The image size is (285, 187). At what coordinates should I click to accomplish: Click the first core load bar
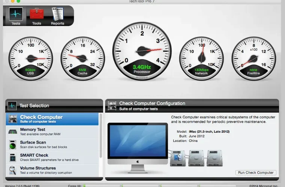tap(102, 186)
